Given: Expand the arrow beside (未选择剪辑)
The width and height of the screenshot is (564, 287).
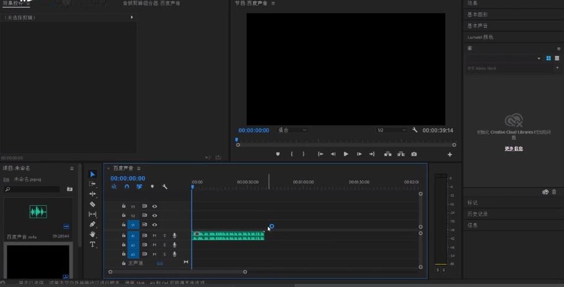Looking at the screenshot, I should pyautogui.click(x=132, y=17).
